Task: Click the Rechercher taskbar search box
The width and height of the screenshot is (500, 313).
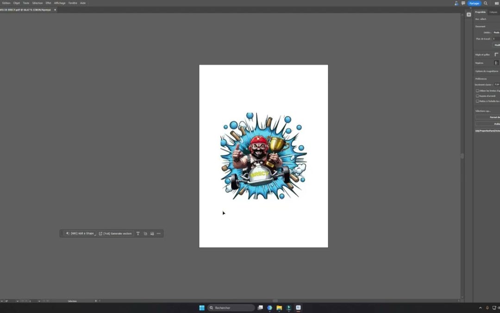Action: coord(231,308)
